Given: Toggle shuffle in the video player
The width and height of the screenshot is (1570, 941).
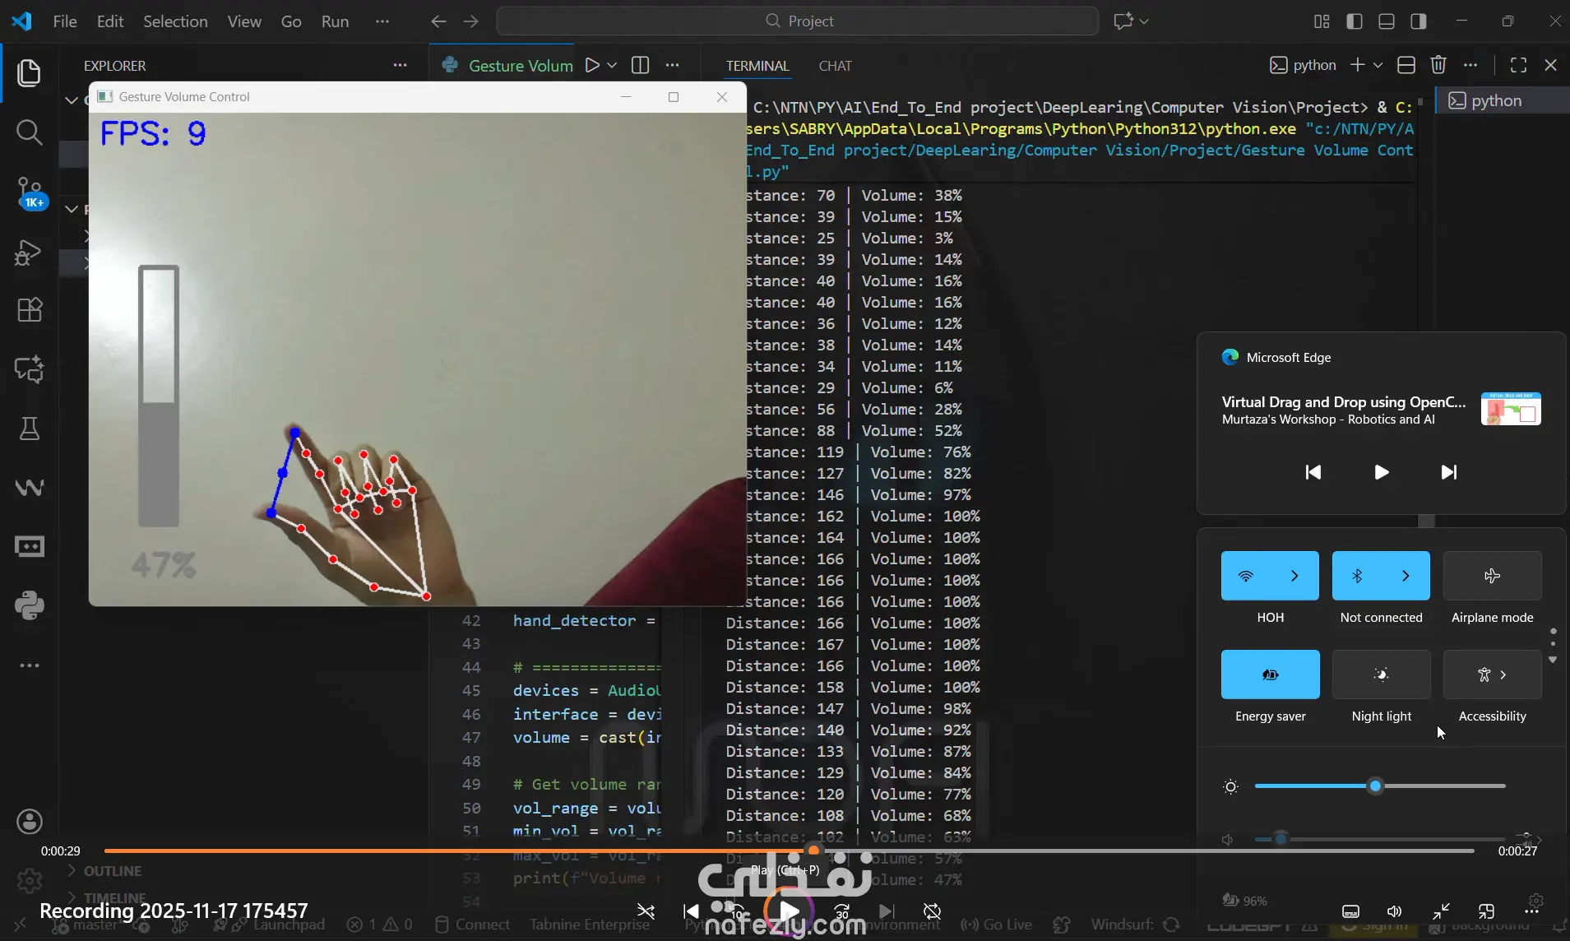Looking at the screenshot, I should (646, 911).
